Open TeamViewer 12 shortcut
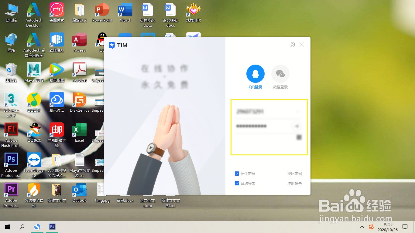Image resolution: width=415 pixels, height=233 pixels. [34, 165]
